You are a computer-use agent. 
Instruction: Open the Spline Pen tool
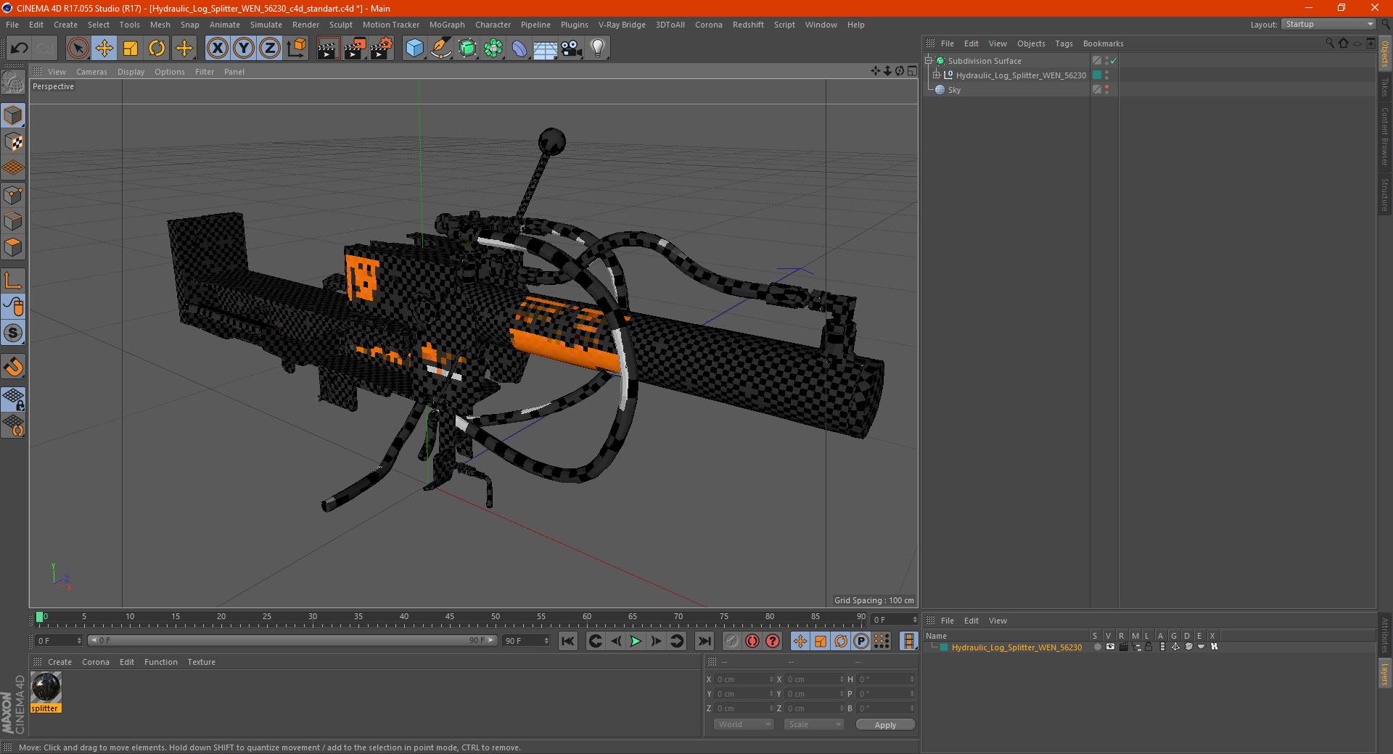click(441, 49)
